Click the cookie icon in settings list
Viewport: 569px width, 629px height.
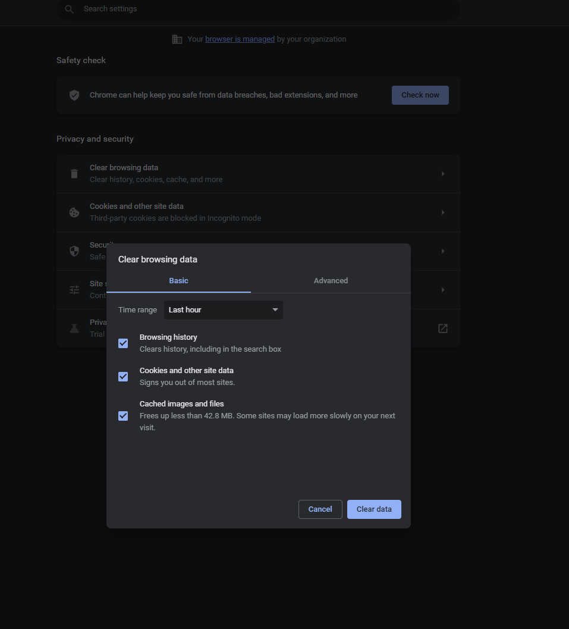pyautogui.click(x=74, y=212)
